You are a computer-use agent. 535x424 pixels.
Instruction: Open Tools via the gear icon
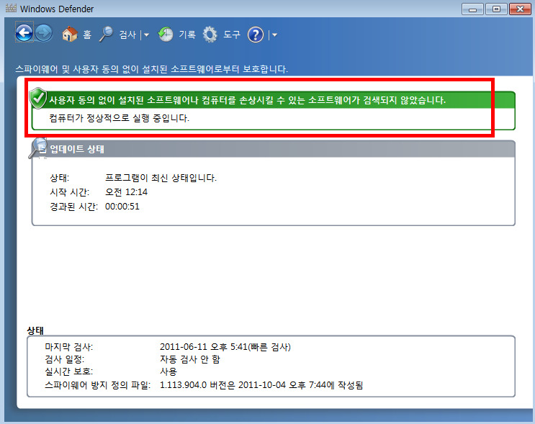point(210,34)
